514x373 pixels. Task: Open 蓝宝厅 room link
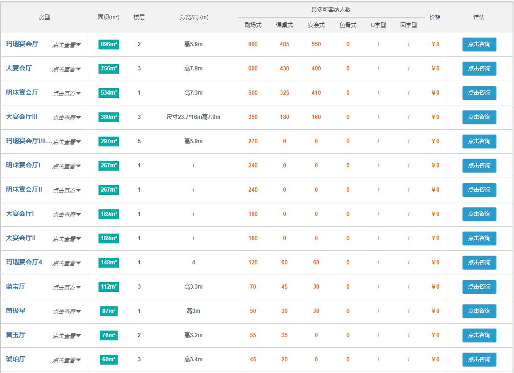point(15,286)
